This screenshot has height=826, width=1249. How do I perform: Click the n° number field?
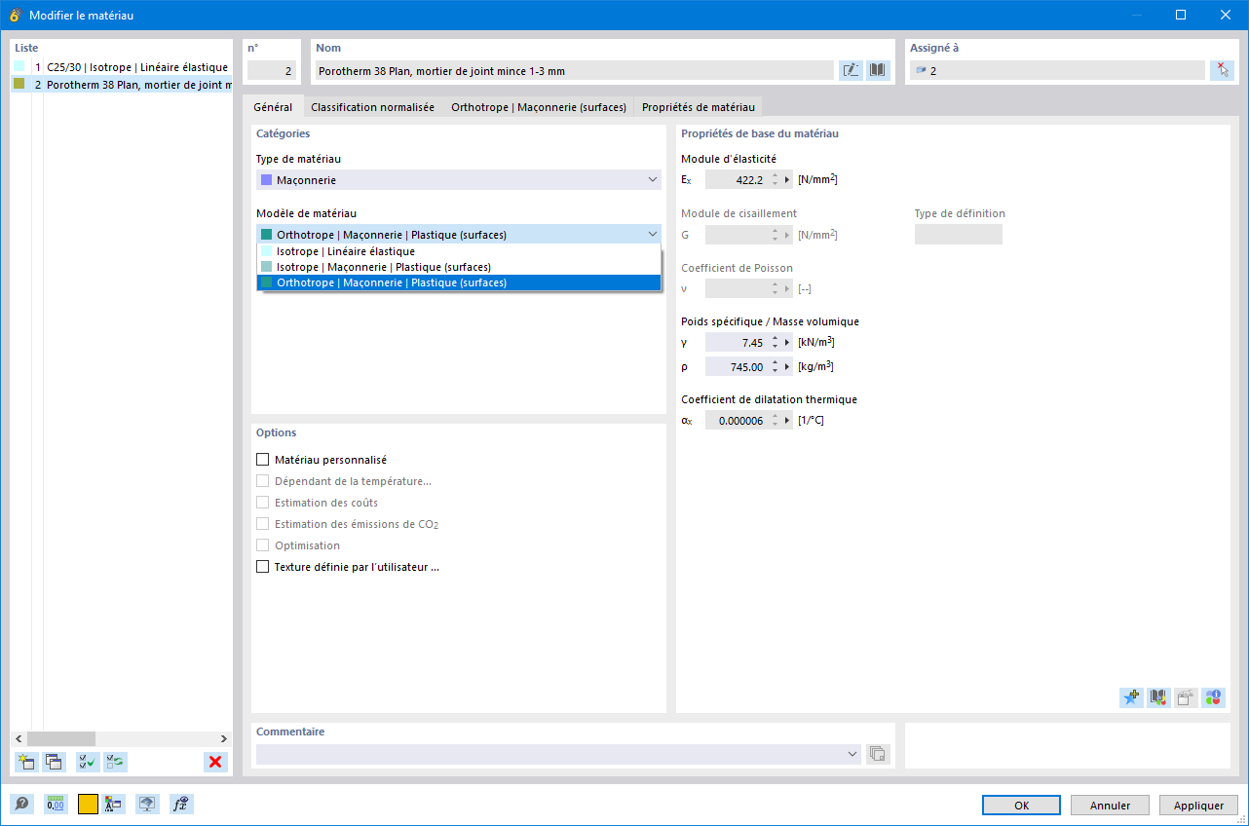(x=272, y=70)
